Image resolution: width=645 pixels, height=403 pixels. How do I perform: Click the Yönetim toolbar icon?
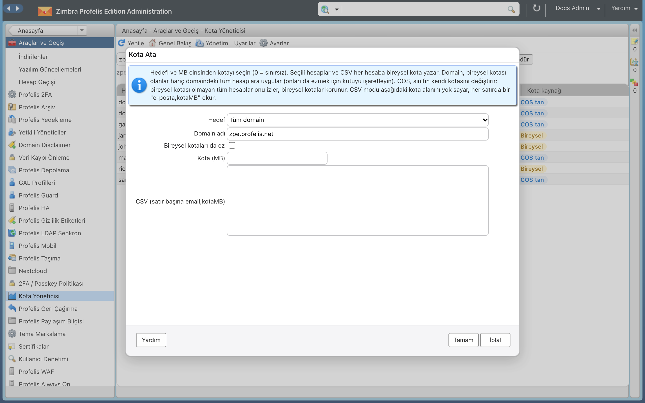click(199, 43)
